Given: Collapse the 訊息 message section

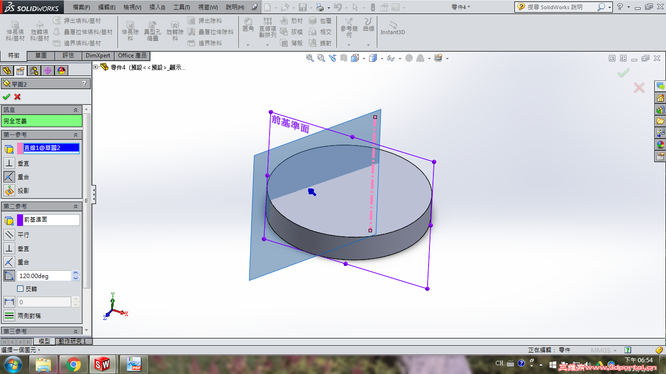Looking at the screenshot, I should pyautogui.click(x=76, y=110).
